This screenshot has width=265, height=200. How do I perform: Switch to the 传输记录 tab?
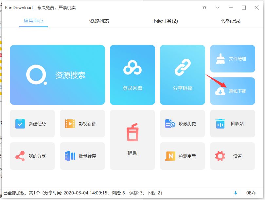pos(231,21)
